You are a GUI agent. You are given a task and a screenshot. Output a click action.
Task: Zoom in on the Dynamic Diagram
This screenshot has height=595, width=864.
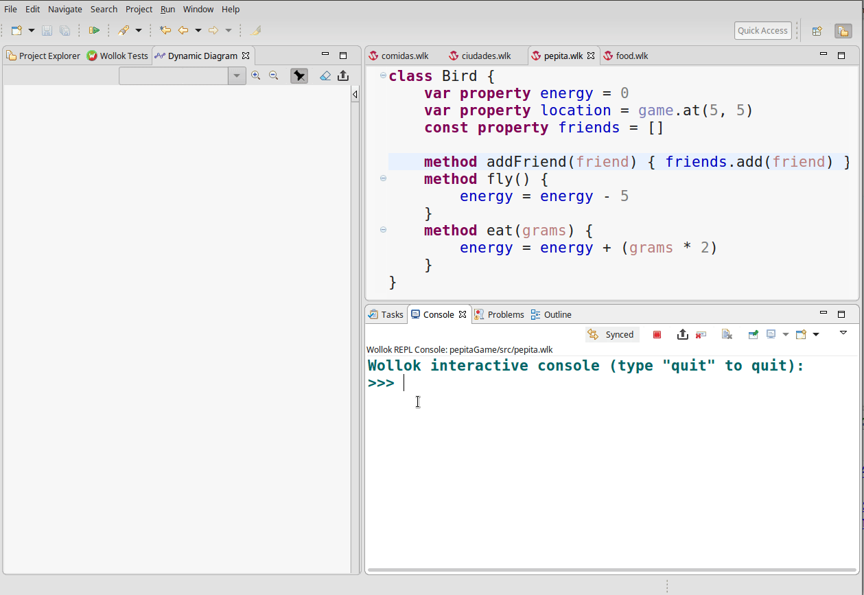(x=256, y=75)
